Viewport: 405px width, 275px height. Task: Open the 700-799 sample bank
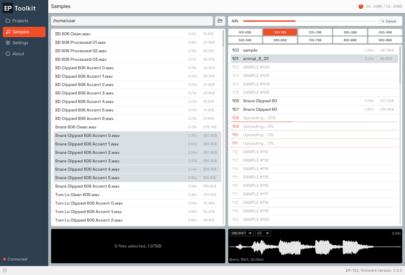pos(315,40)
